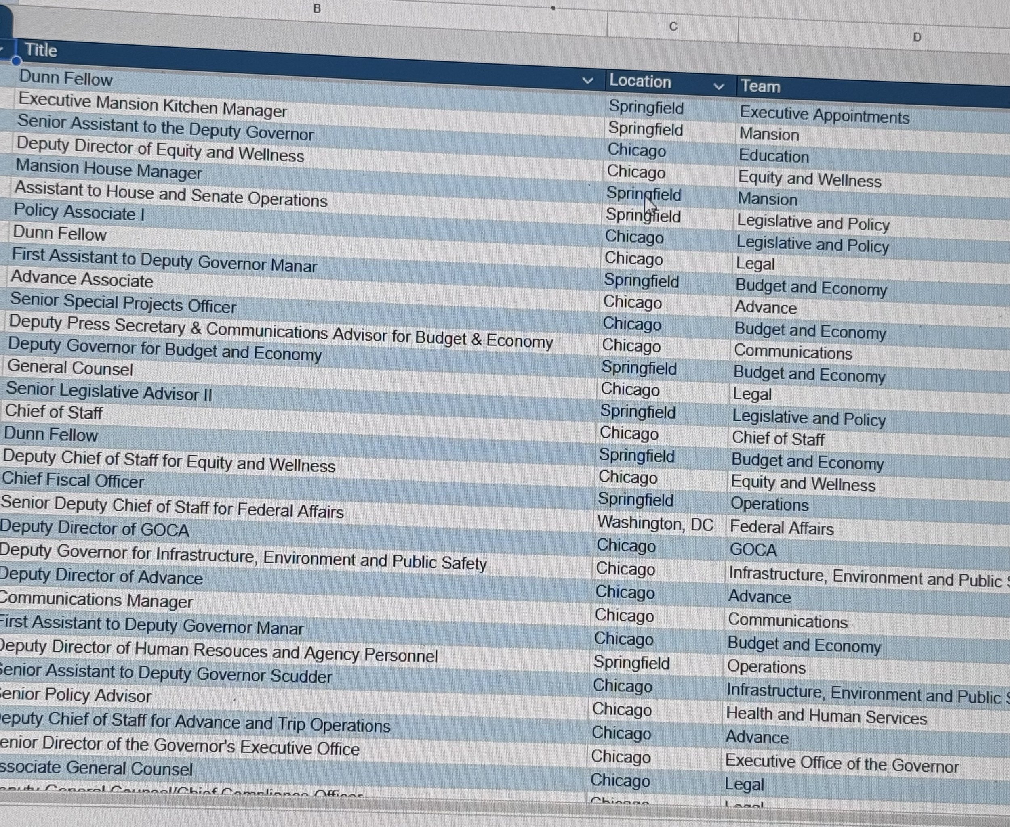Select column B header
Image resolution: width=1010 pixels, height=827 pixels.
pos(317,8)
